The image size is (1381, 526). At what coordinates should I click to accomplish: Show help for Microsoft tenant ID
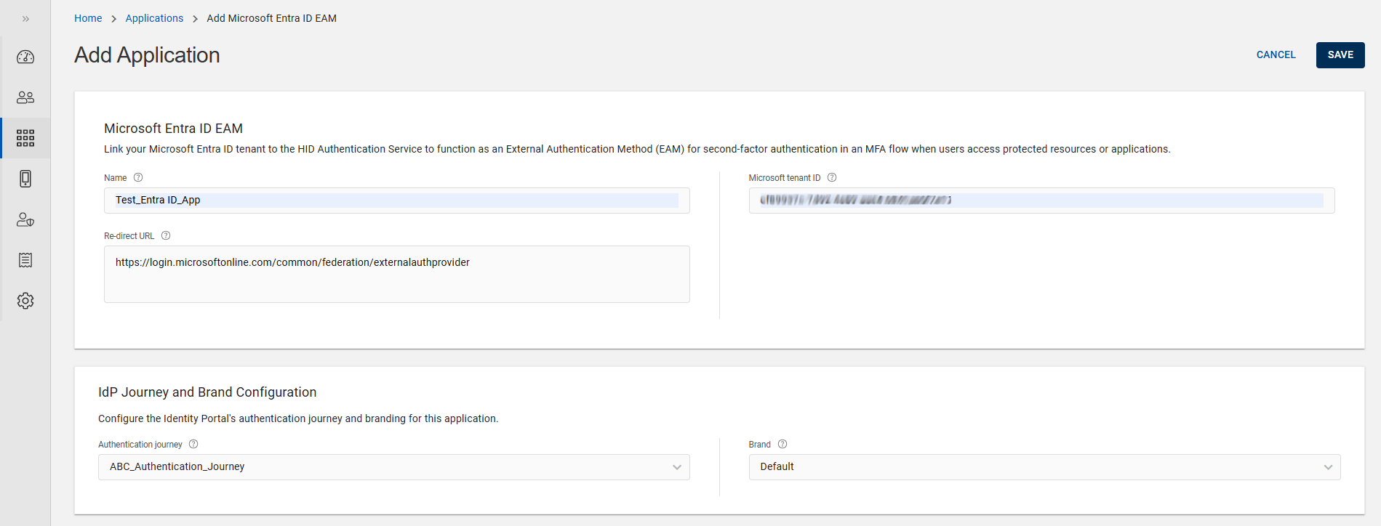point(832,177)
